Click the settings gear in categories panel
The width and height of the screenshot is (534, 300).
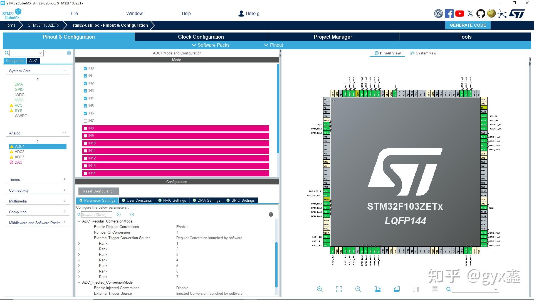69,53
